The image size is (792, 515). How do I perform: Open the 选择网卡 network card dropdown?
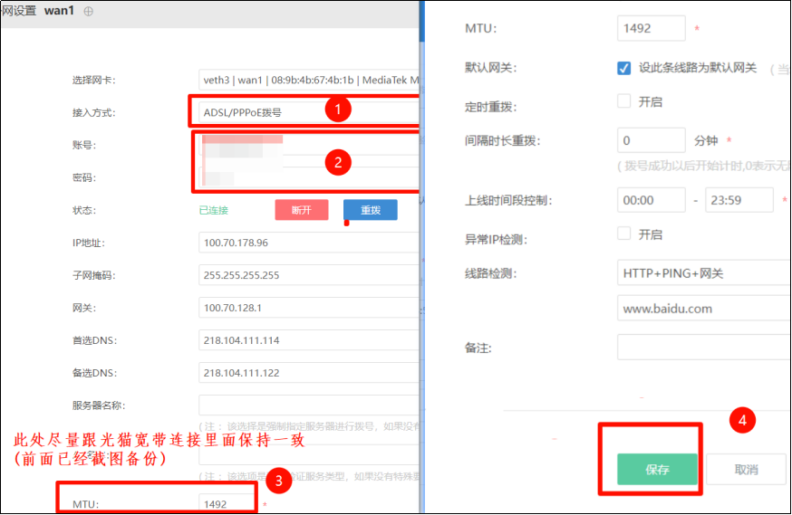click(309, 80)
